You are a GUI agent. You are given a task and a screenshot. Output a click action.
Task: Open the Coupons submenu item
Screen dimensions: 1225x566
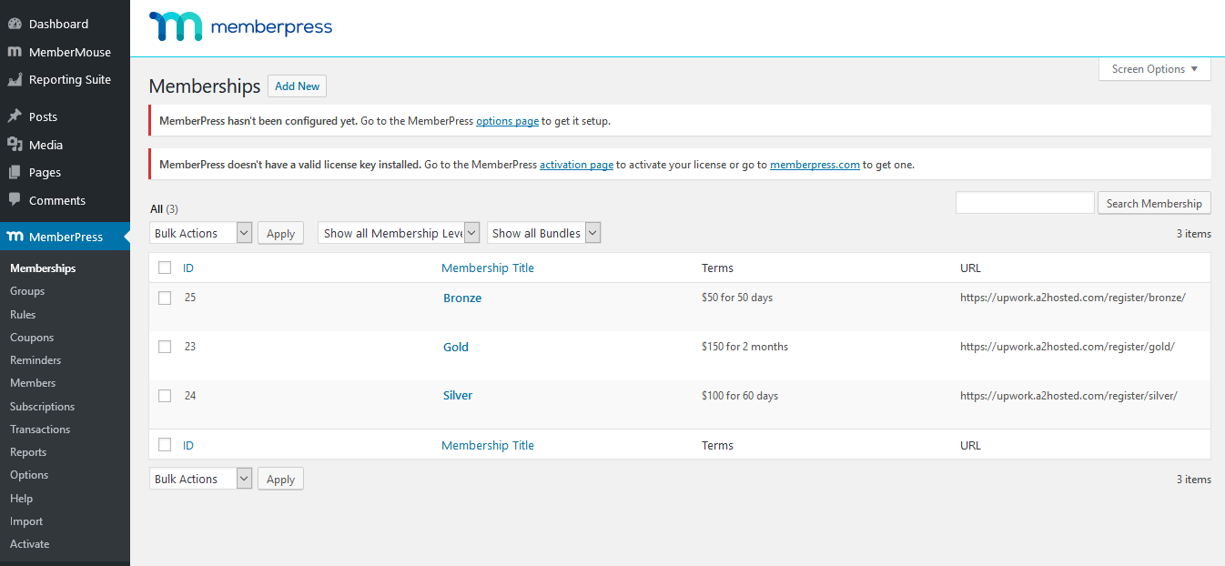(x=32, y=338)
